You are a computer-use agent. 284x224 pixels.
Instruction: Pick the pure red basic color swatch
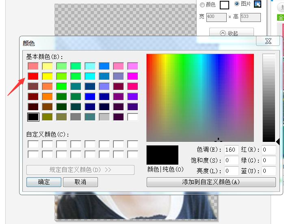(33, 76)
